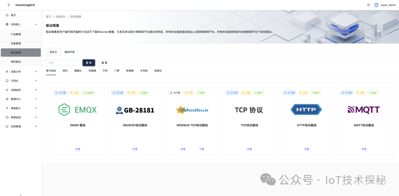Viewport: 399px width, 196px height.
Task: Select the 官方协议 category tab
Action: [x=51, y=71]
